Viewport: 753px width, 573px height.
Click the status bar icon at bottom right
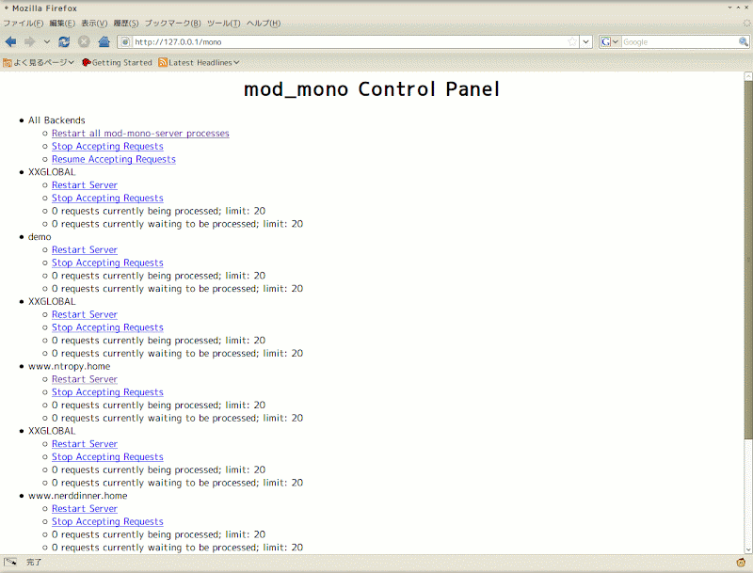coord(740,562)
